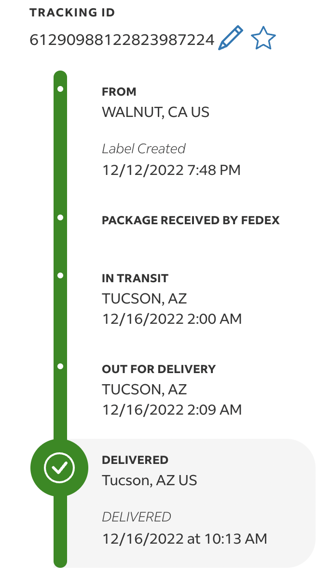Screen dimensions: 331x577
Task: Select the WALNUT, CA US origin text
Action: [x=155, y=113]
